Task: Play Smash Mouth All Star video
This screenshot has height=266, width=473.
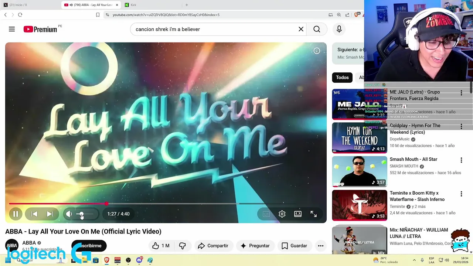Action: click(x=413, y=159)
